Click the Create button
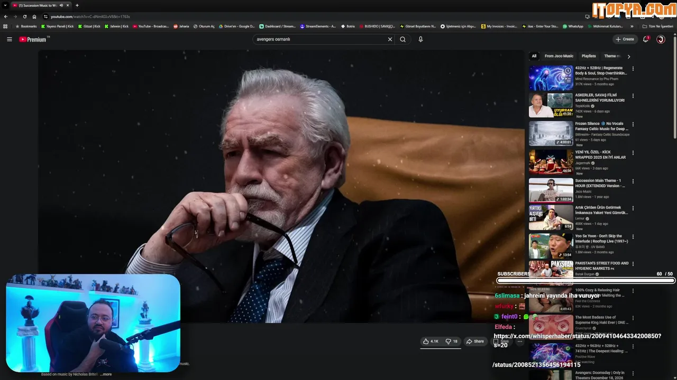The image size is (677, 380). pos(625,39)
